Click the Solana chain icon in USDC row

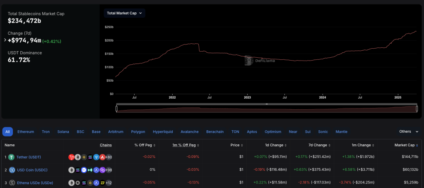[x=77, y=170]
